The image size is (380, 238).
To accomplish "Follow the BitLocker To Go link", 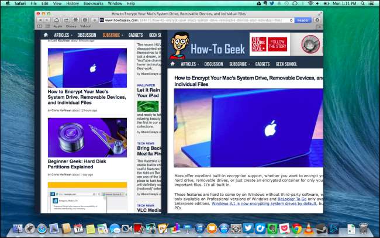I will 292,199.
